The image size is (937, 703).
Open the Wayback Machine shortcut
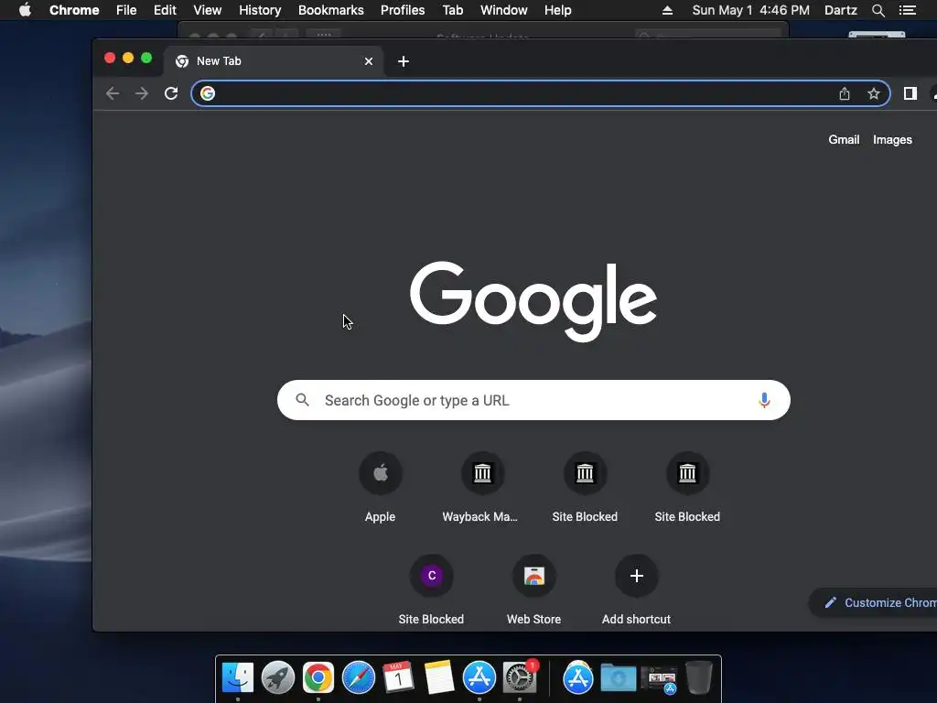(482, 473)
